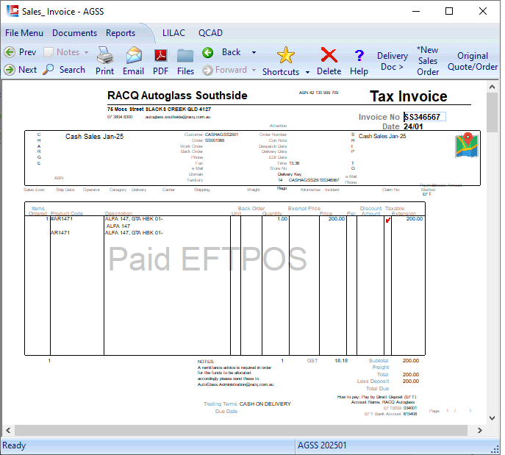
Task: Click the Search label
Action: click(x=72, y=70)
